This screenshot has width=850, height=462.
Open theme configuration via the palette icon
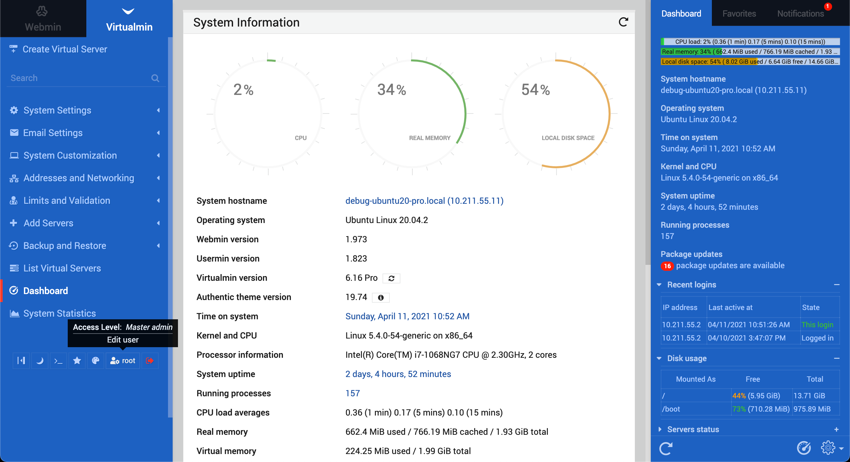96,361
